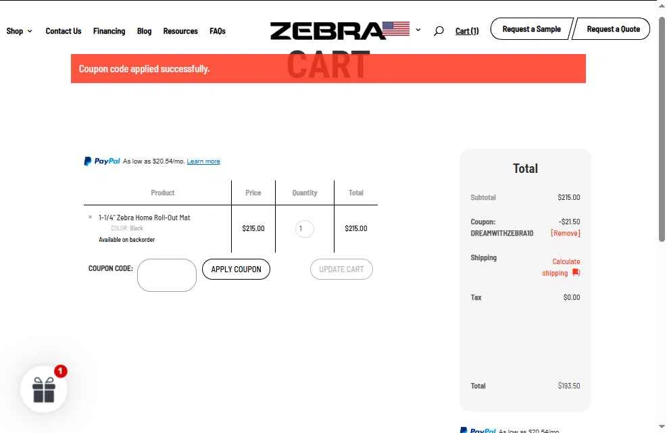Image resolution: width=667 pixels, height=433 pixels.
Task: Click the $215.00 subtotal value
Action: 569,197
